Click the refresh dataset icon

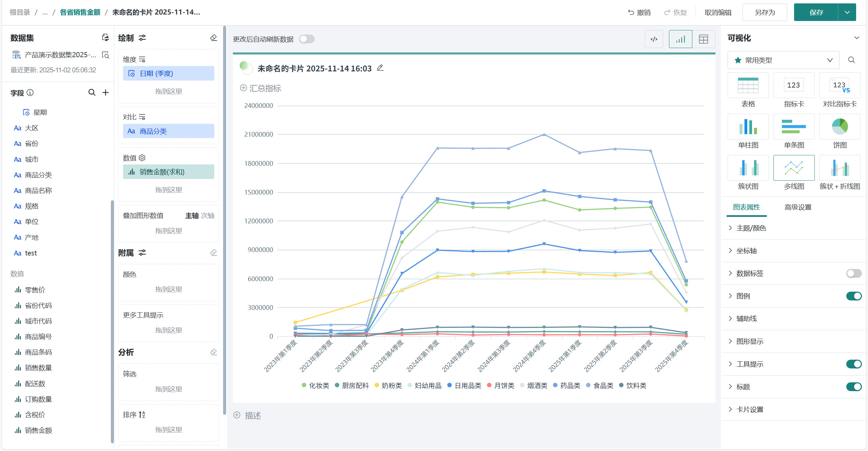coord(105,38)
